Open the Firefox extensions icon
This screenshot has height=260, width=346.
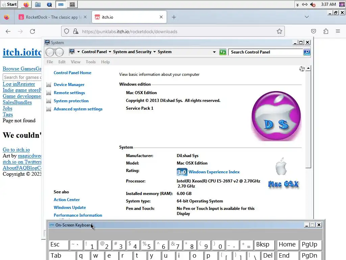326,31
